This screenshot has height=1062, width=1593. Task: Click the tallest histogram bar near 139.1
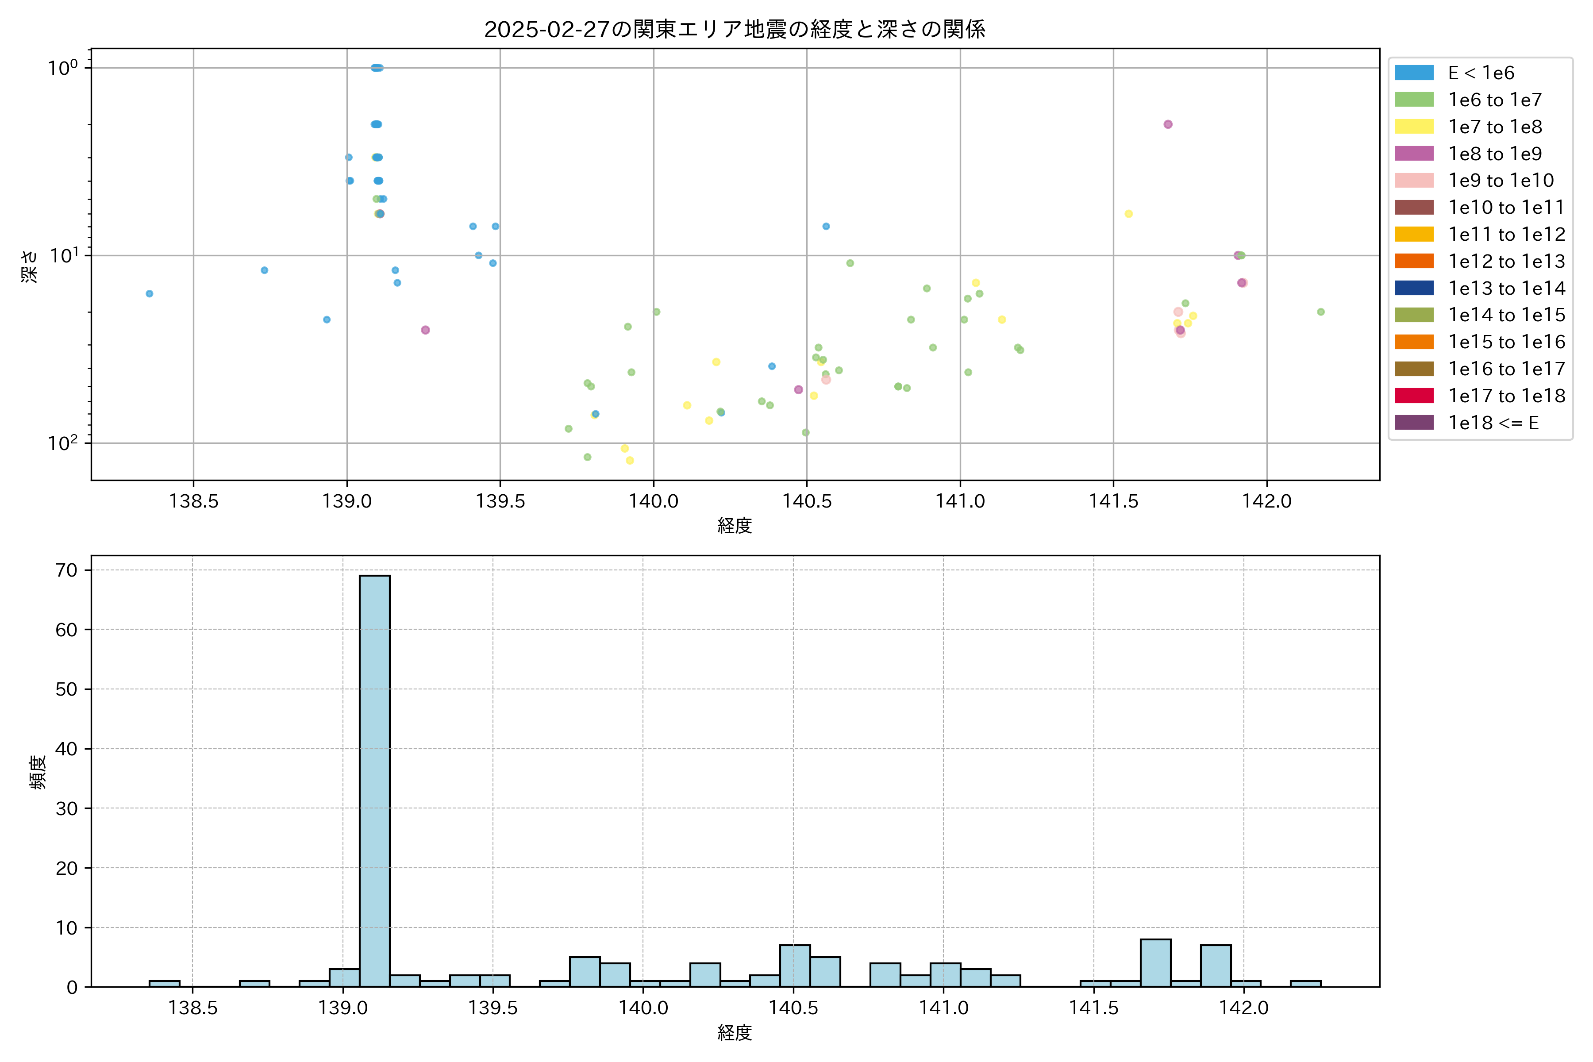click(374, 779)
